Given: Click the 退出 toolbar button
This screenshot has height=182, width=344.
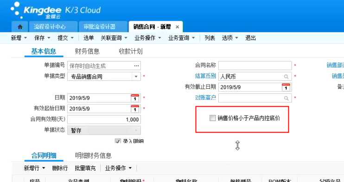Looking at the screenshot, I should click(250, 38).
